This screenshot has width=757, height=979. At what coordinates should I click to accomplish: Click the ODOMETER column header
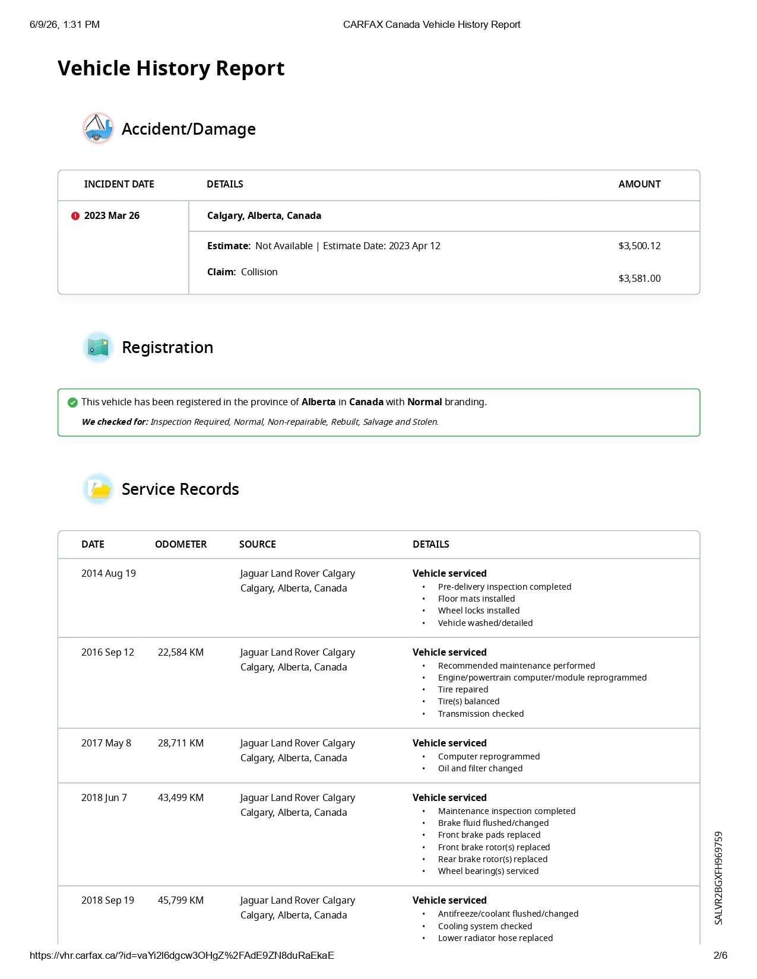click(180, 544)
